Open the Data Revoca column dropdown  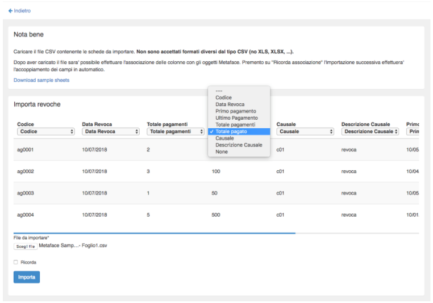(x=110, y=132)
